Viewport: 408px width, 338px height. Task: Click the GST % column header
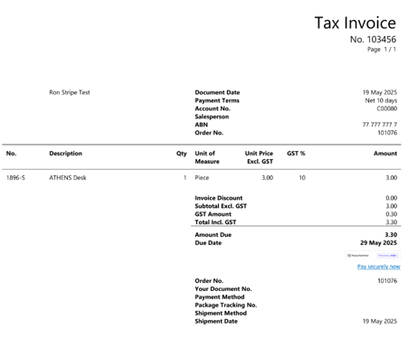point(296,154)
